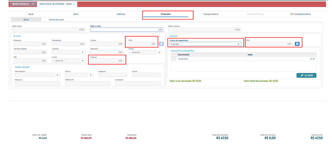Open the Conta dropdown beside Depósito

tap(145, 52)
